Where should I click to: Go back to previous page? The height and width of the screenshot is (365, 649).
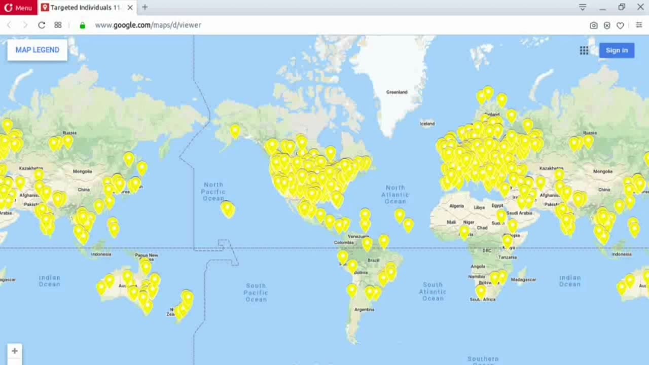coord(9,25)
